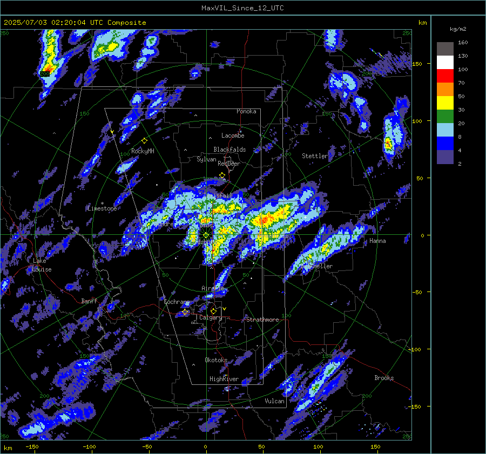Image resolution: width=486 pixels, height=454 pixels.
Task: Click the Okotoks label
Action: (x=216, y=360)
